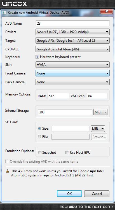This screenshot has height=210, width=115.
Task: Expand the Target API Level dropdown
Action: point(72,41)
